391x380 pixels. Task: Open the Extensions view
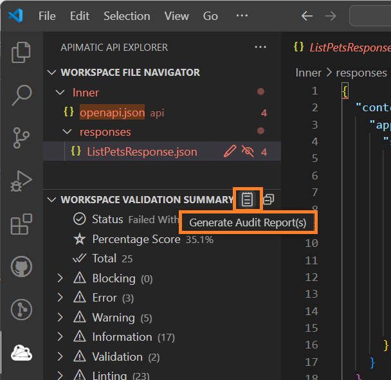(21, 224)
